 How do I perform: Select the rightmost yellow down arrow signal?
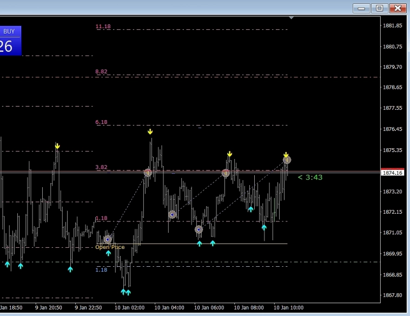click(286, 155)
